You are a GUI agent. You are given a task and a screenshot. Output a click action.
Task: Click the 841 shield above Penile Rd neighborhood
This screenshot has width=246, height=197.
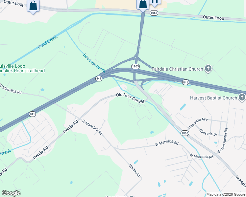click(32, 114)
